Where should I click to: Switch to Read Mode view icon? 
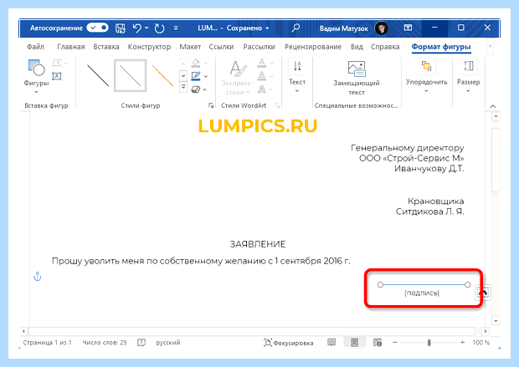tap(331, 343)
